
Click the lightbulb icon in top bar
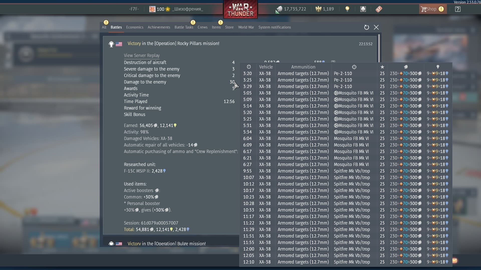(347, 9)
